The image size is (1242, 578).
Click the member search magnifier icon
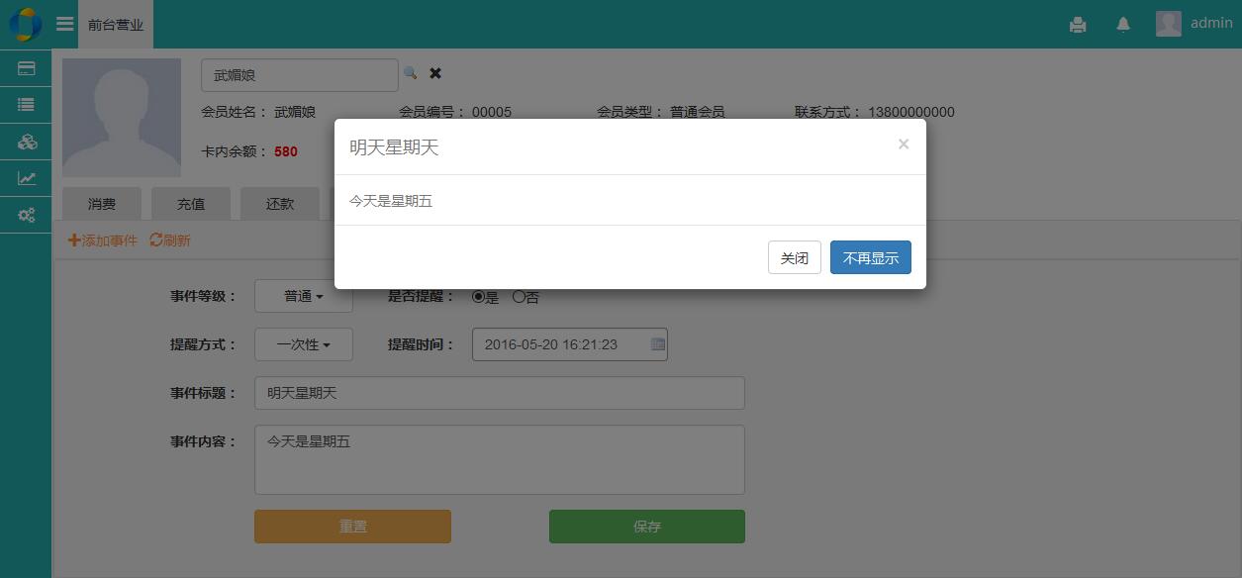pyautogui.click(x=410, y=73)
